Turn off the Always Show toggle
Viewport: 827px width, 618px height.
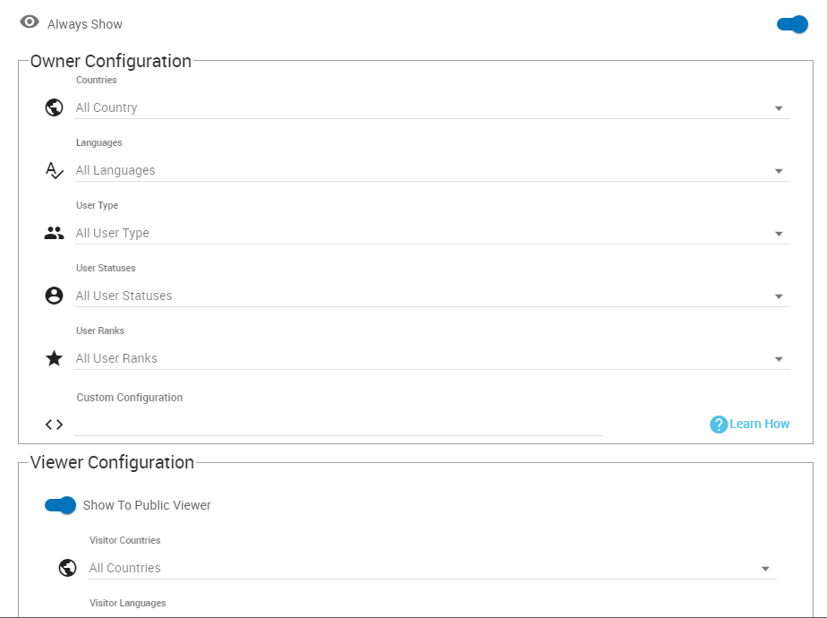click(x=793, y=24)
